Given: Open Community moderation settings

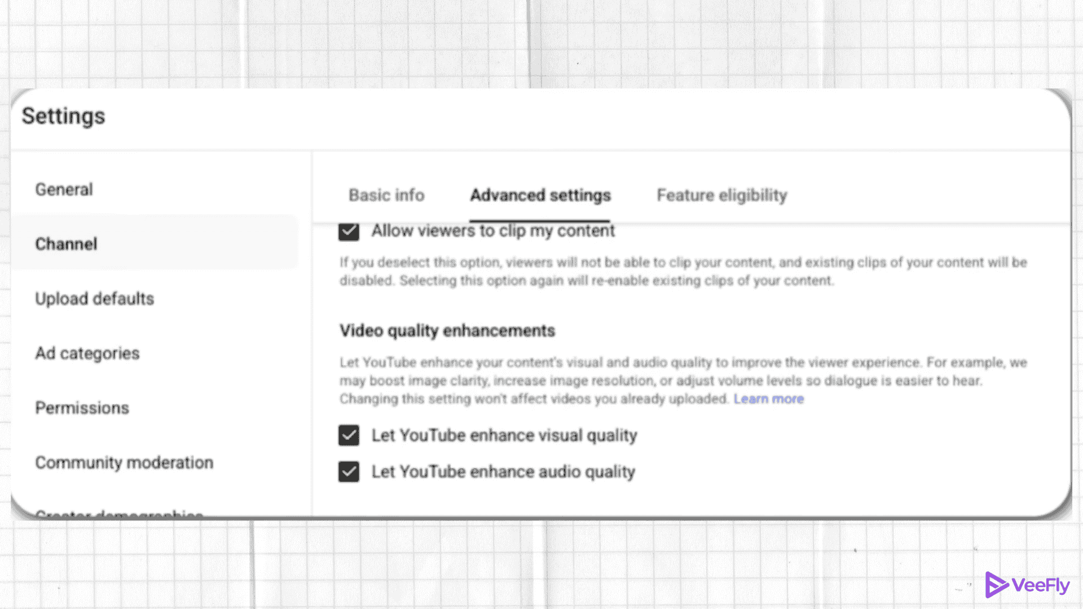Looking at the screenshot, I should point(124,462).
